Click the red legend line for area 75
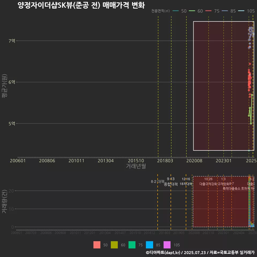257x257 pixels. (x=208, y=11)
